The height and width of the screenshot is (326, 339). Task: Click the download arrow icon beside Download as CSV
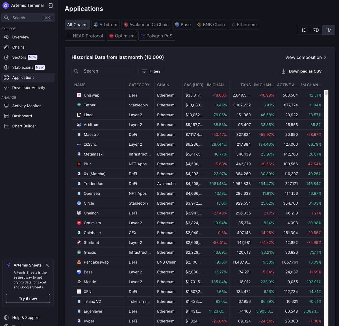283,71
